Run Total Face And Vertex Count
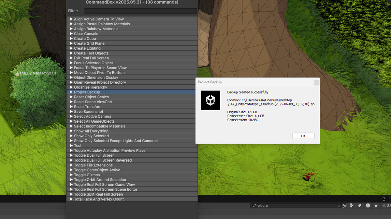This screenshot has width=391, height=219. (132, 199)
